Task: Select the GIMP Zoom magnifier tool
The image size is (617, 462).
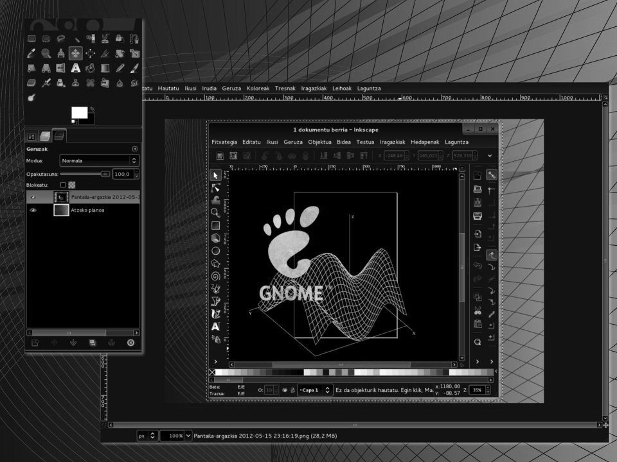Action: click(x=46, y=53)
